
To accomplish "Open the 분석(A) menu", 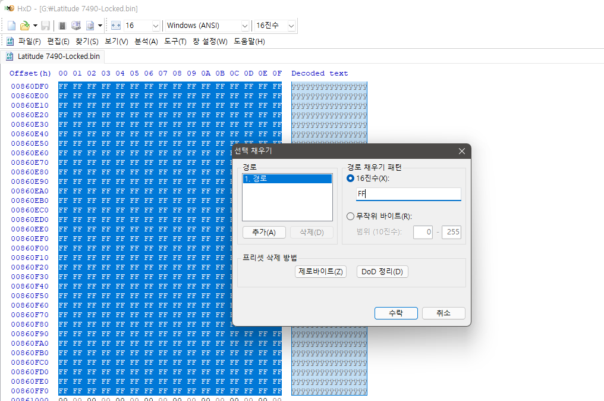I will (x=146, y=42).
